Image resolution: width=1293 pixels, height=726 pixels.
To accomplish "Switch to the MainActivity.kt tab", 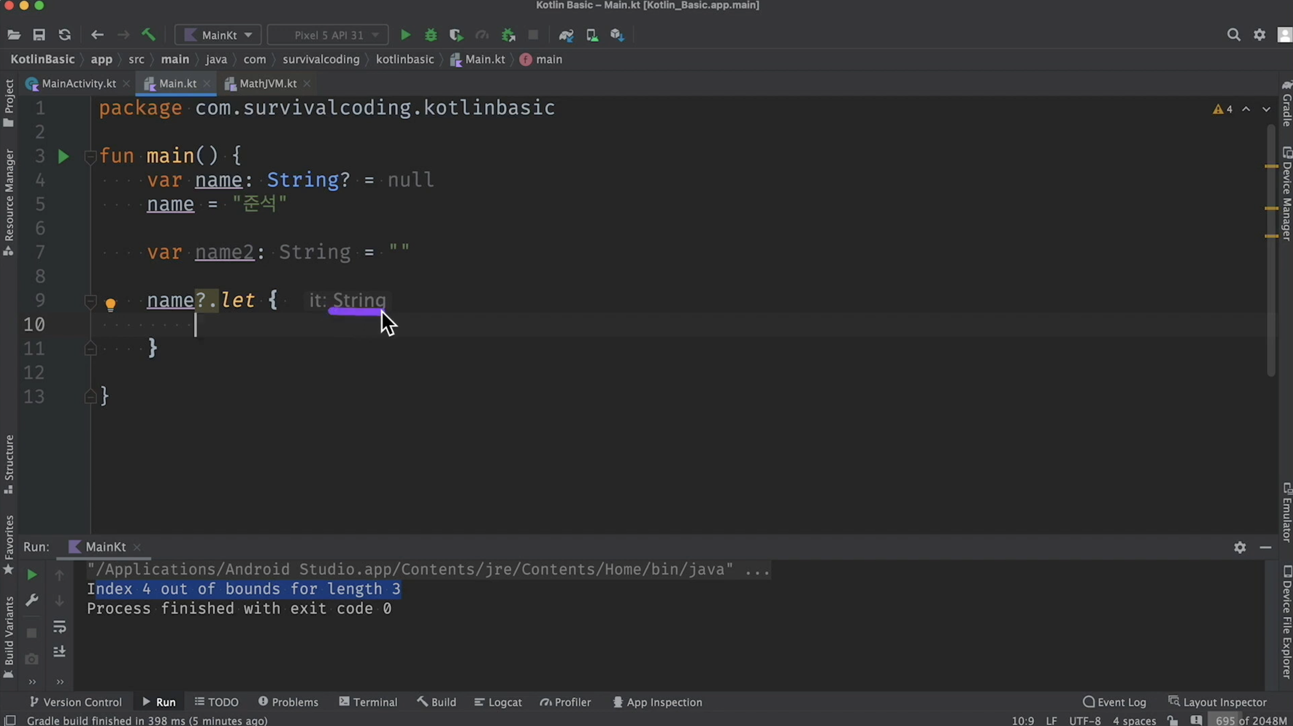I will (79, 84).
